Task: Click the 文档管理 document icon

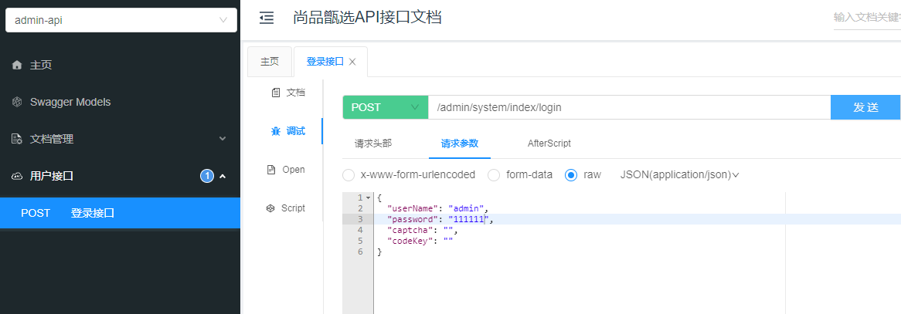Action: pyautogui.click(x=17, y=139)
